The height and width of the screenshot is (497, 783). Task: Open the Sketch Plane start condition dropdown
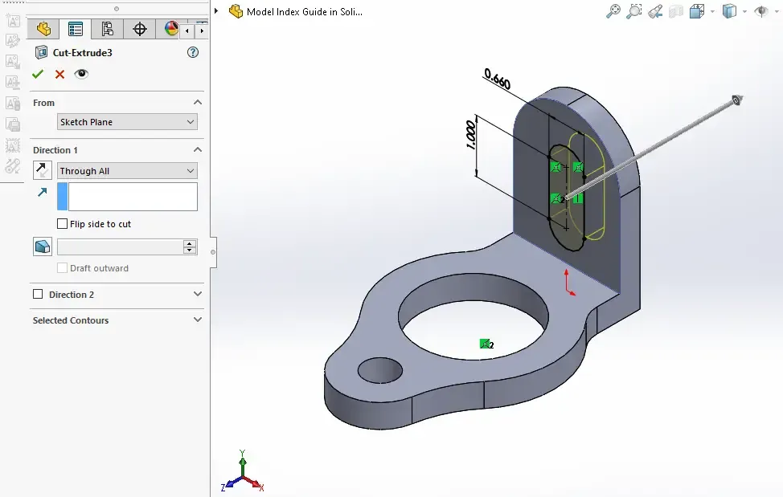pos(127,122)
